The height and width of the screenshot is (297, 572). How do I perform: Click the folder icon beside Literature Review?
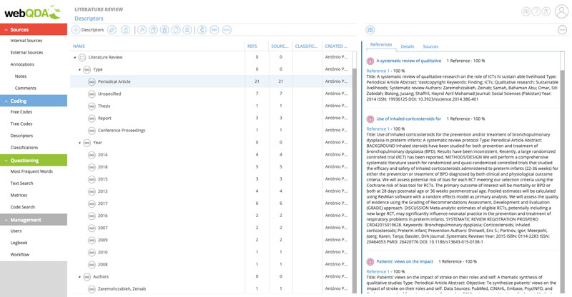pos(82,57)
